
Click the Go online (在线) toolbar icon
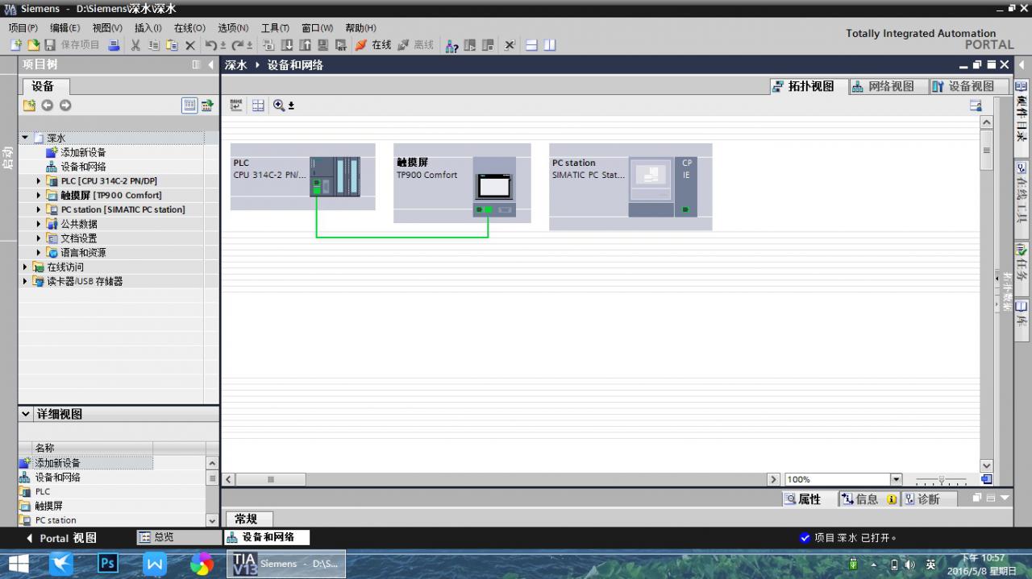point(372,45)
